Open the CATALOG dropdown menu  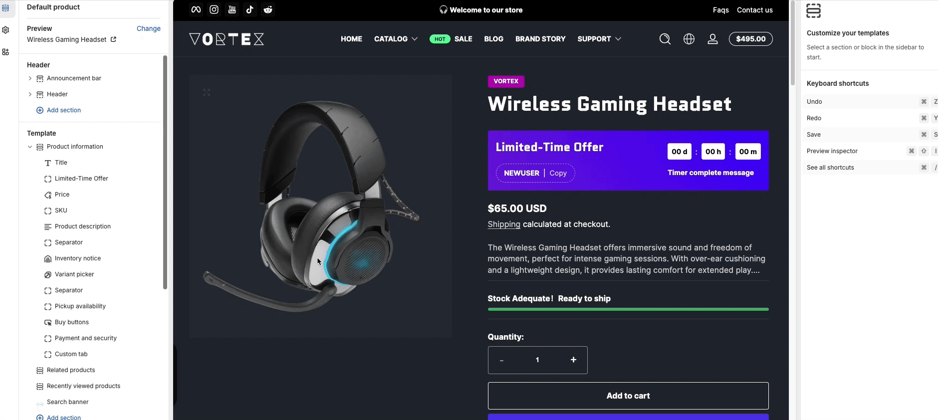tap(396, 39)
